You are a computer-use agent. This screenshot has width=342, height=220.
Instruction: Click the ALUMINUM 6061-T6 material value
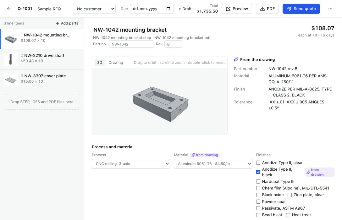click(298, 79)
